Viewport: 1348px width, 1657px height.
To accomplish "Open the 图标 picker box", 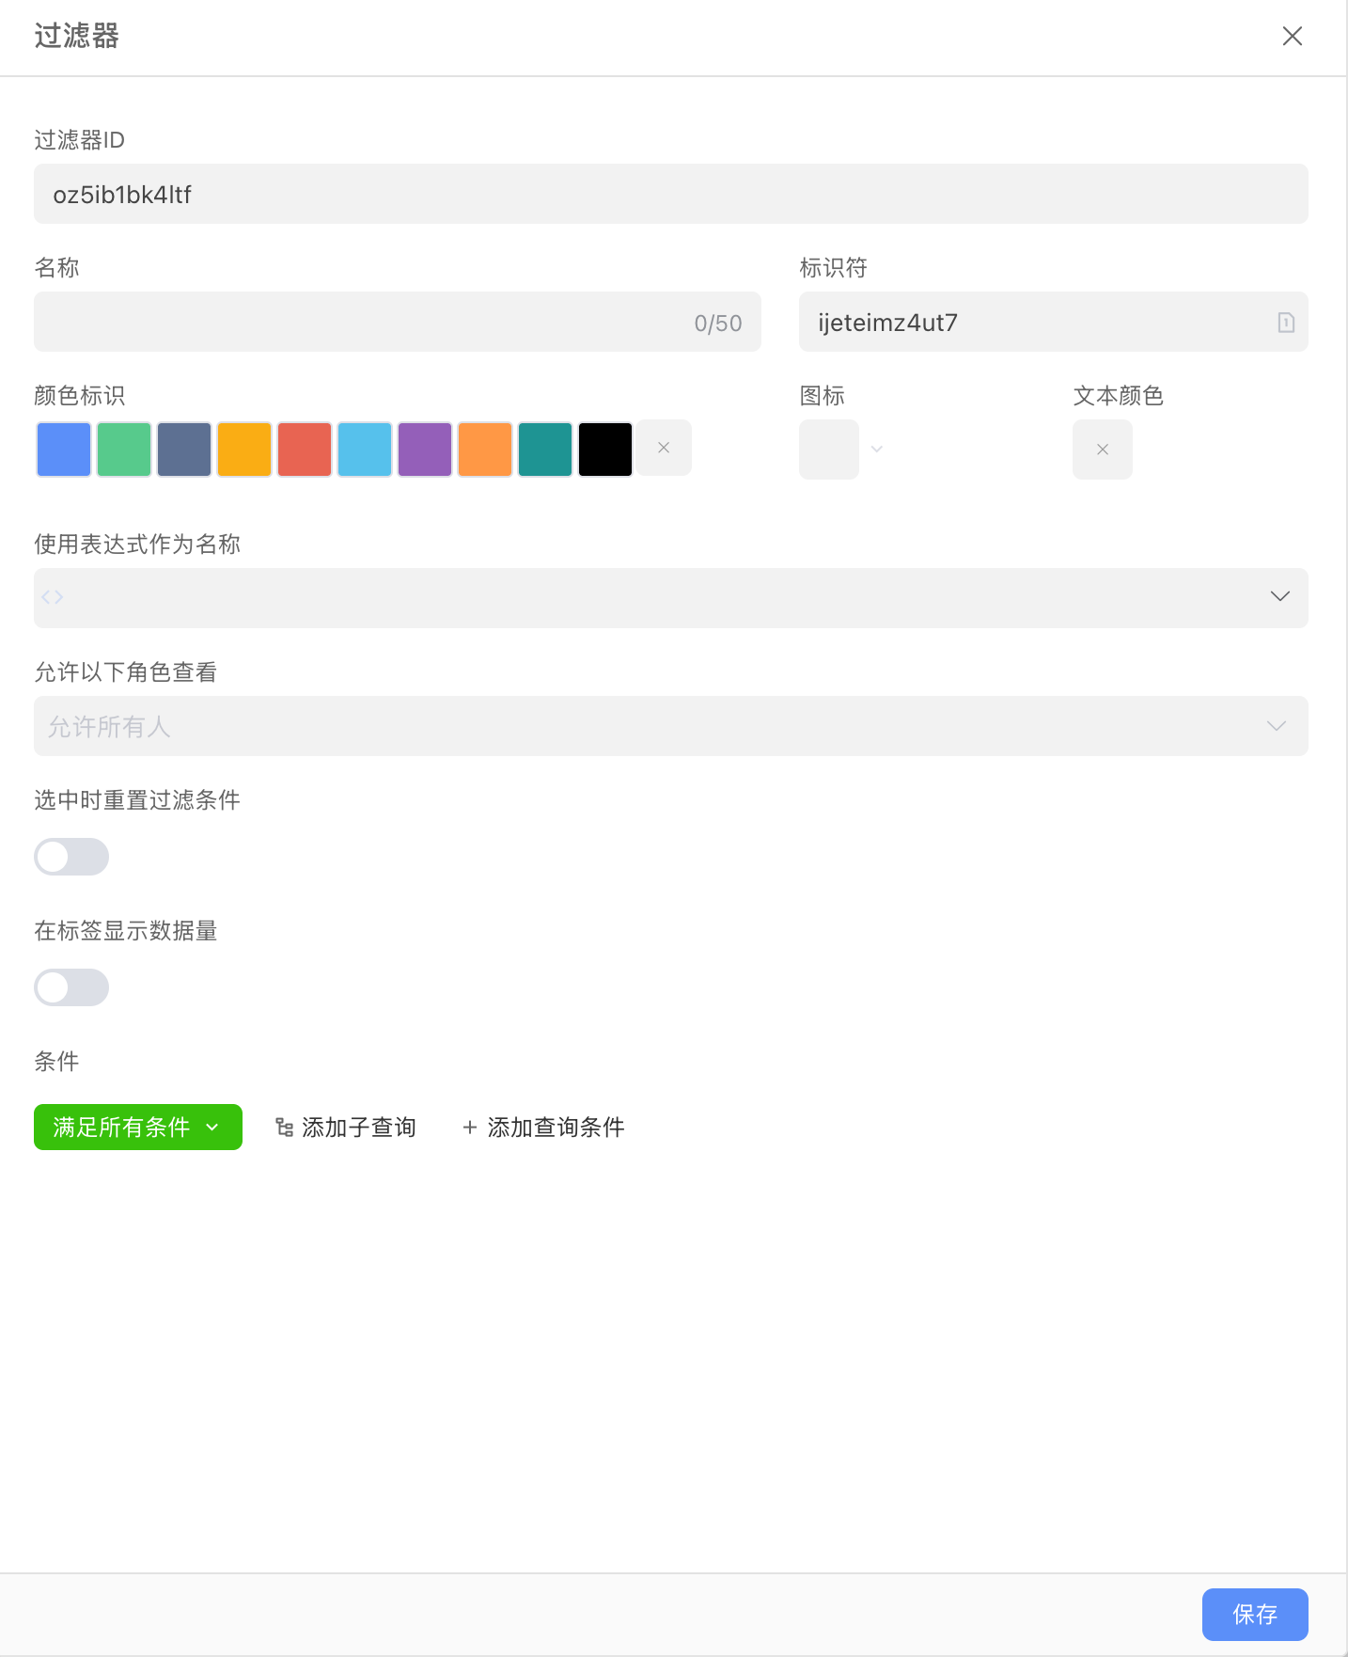I will click(828, 450).
